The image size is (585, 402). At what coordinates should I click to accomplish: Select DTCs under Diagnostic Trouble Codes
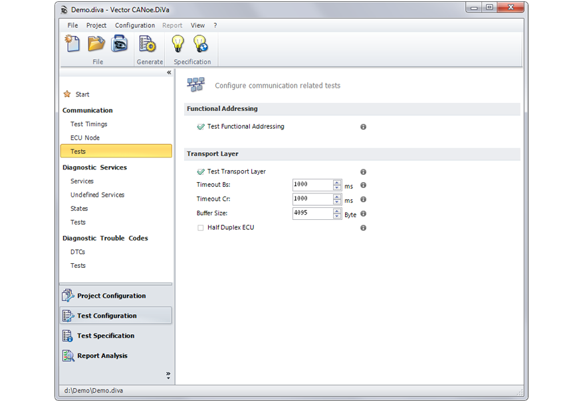click(x=78, y=252)
